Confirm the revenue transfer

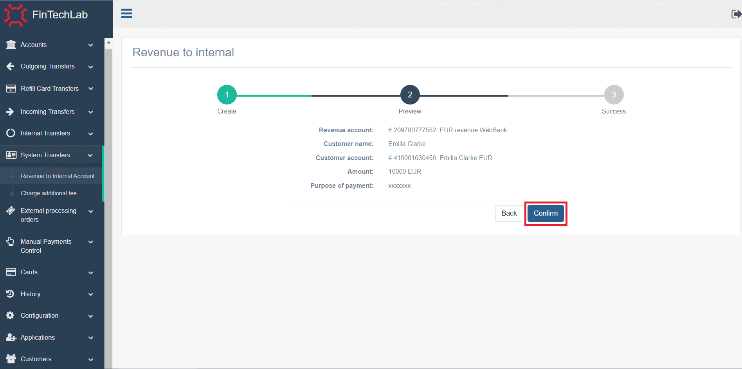tap(546, 213)
